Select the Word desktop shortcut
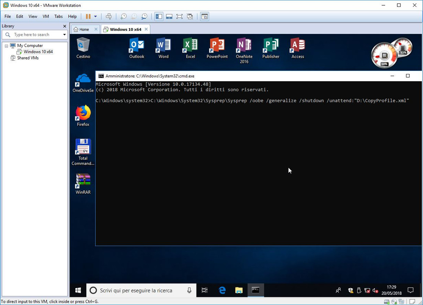Image resolution: width=423 pixels, height=305 pixels. [x=163, y=48]
